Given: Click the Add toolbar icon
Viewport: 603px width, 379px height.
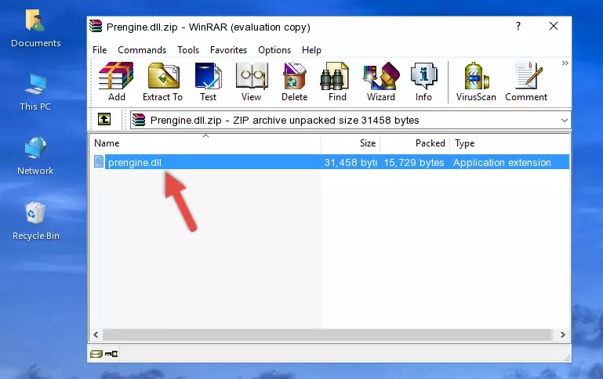Looking at the screenshot, I should pyautogui.click(x=116, y=81).
